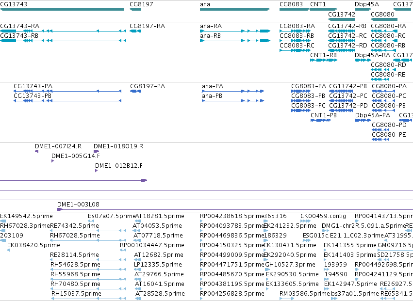Select the Dbp45A gene label

coord(367,4)
